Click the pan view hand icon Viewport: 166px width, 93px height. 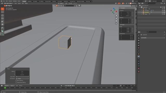116,18
